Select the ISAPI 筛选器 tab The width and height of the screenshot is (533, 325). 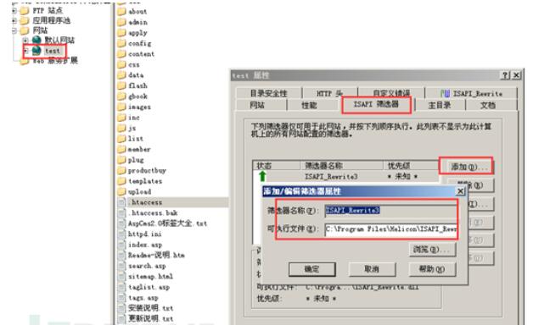click(x=376, y=104)
